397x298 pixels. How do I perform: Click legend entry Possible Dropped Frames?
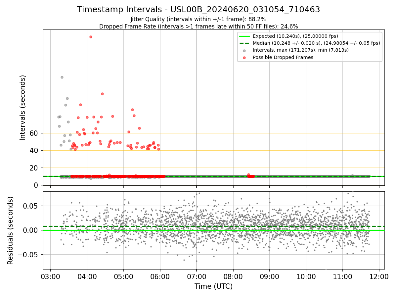point(283,57)
